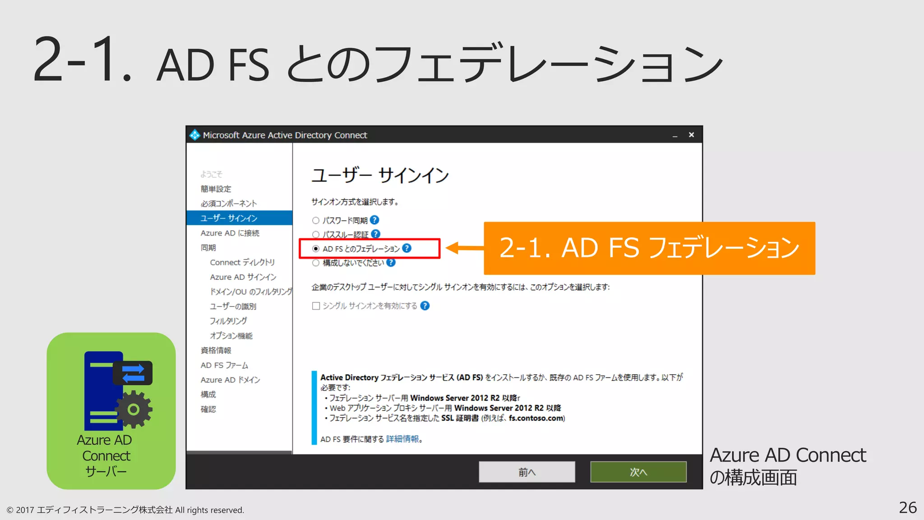The height and width of the screenshot is (520, 924).
Task: Go to the Azure AD に接続 step
Action: pyautogui.click(x=230, y=233)
